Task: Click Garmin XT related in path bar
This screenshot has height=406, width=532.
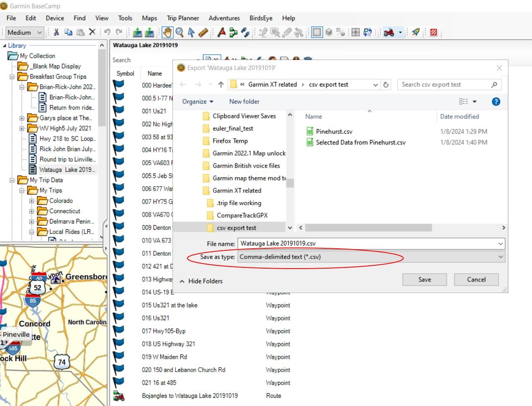Action: point(273,84)
